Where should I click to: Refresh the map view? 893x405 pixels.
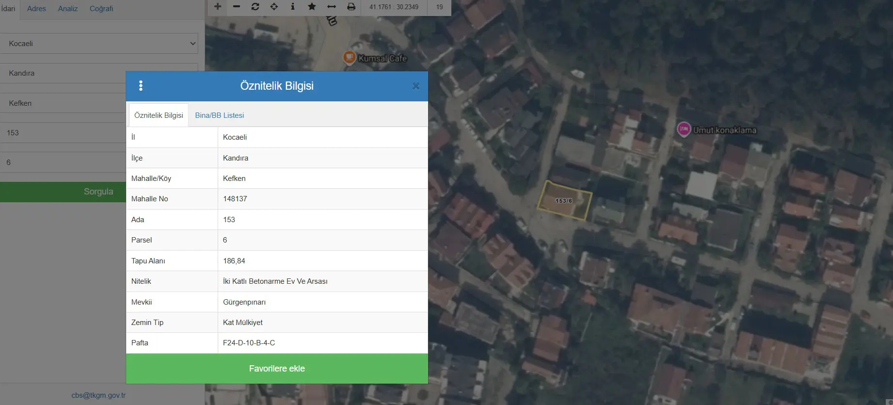[255, 7]
